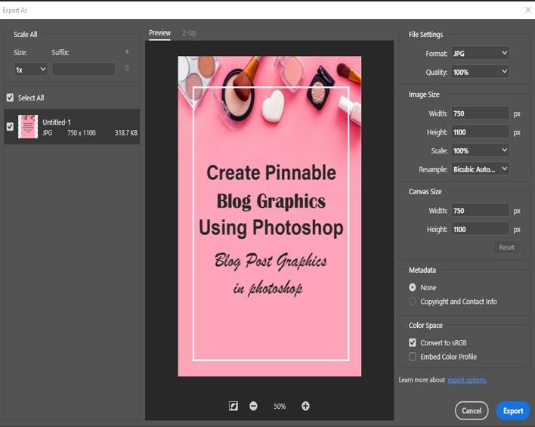Choose Copyright and Contact Info metadata
The width and height of the screenshot is (535, 427).
pyautogui.click(x=412, y=302)
